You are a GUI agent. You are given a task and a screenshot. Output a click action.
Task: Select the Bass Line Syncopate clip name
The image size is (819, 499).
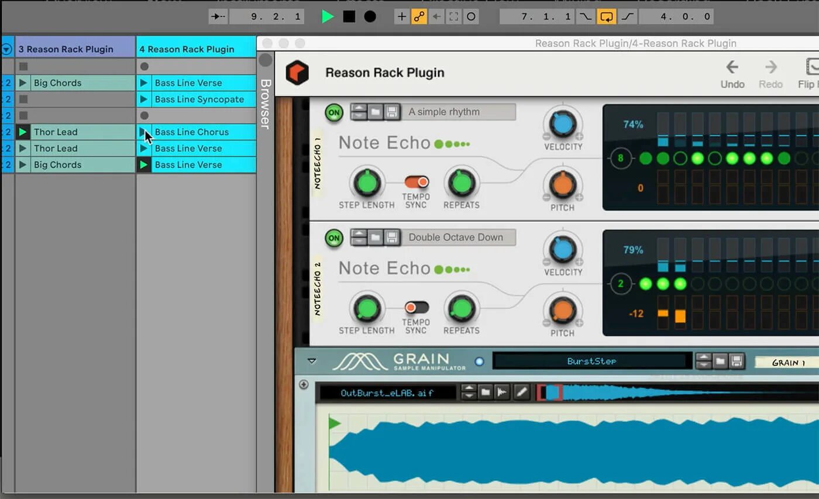pos(199,99)
